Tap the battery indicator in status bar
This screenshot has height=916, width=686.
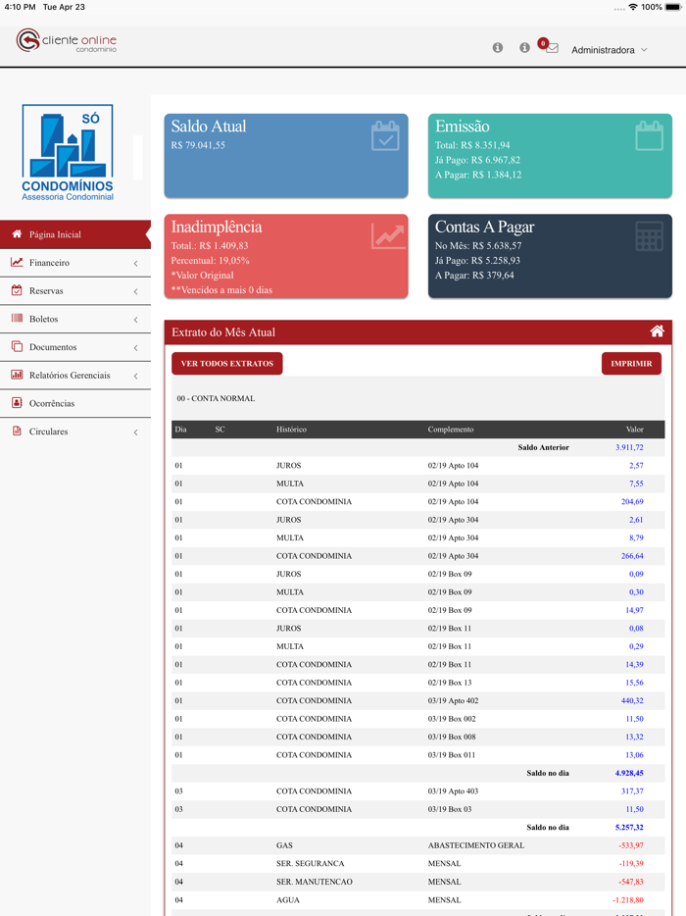coord(673,7)
